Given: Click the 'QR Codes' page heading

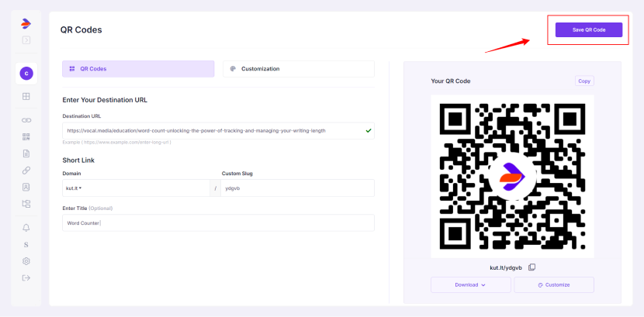Looking at the screenshot, I should (x=81, y=30).
